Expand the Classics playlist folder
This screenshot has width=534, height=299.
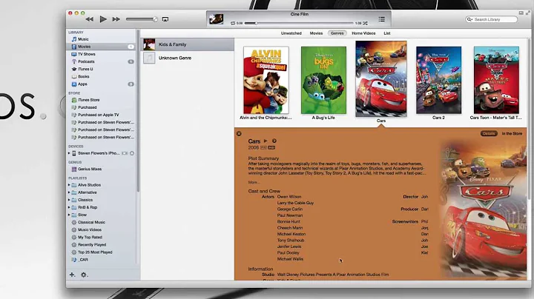69,200
